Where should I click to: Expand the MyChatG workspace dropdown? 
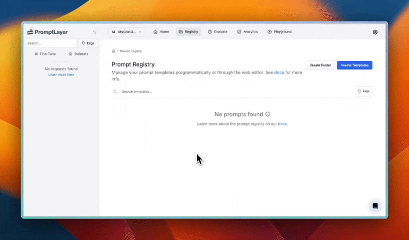[x=127, y=31]
